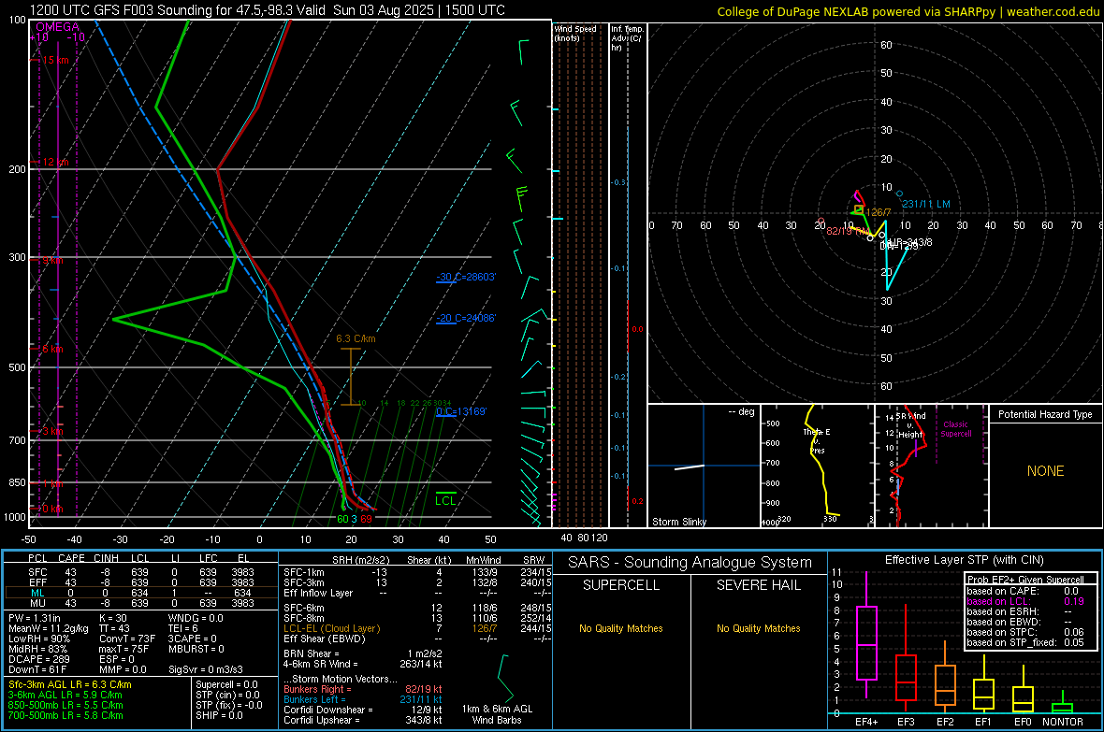Click the 0 C=13169' freezing level label
1104x732 pixels.
tap(461, 411)
